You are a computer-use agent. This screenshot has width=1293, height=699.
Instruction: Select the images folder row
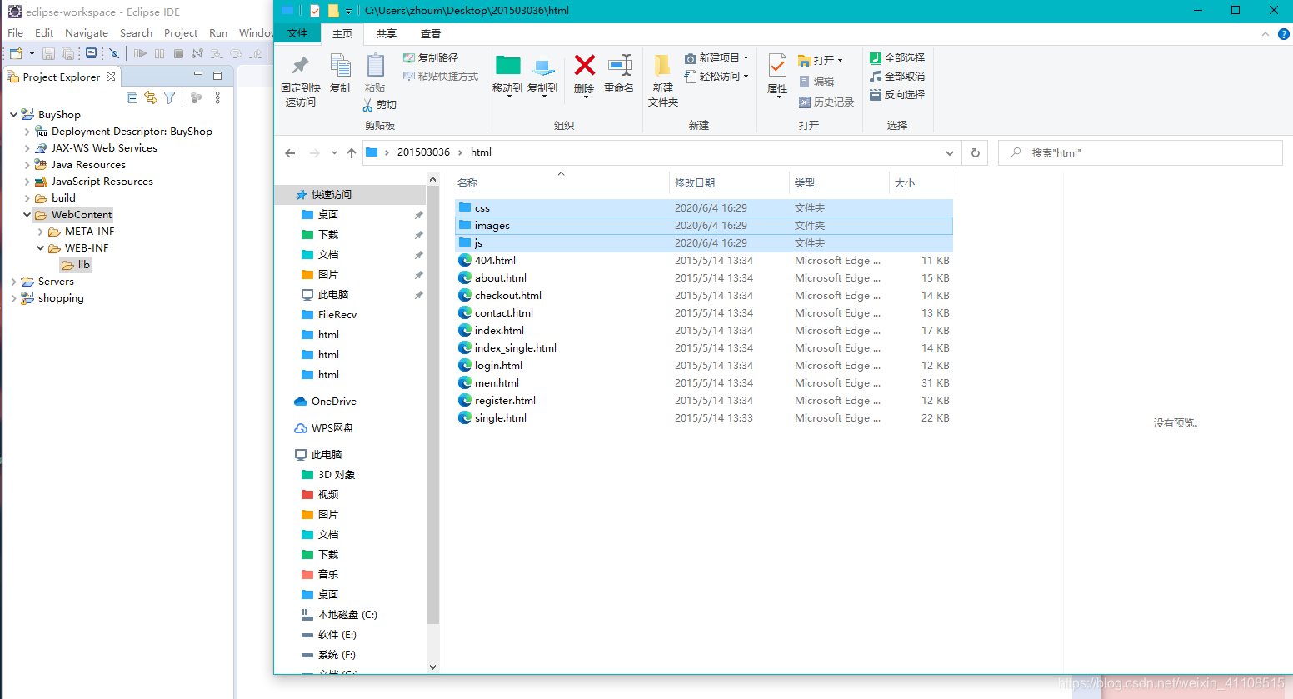703,226
